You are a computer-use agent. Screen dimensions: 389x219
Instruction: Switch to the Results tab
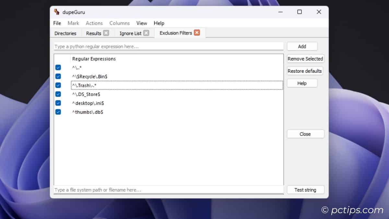(x=94, y=33)
